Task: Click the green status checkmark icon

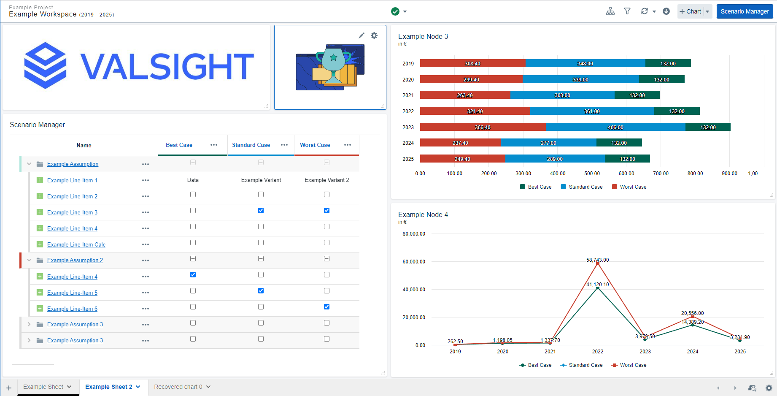Action: (x=395, y=11)
